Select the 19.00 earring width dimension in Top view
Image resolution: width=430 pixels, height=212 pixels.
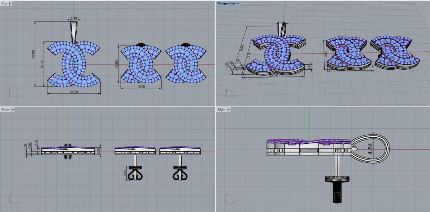click(141, 87)
